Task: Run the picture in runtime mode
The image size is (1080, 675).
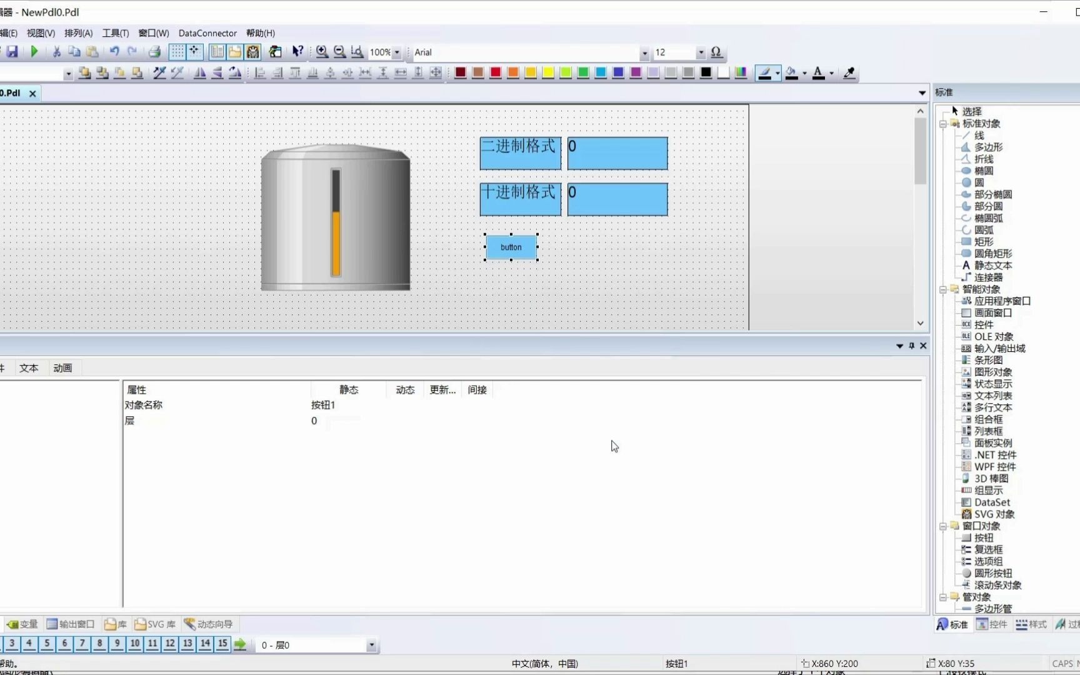Action: click(34, 52)
